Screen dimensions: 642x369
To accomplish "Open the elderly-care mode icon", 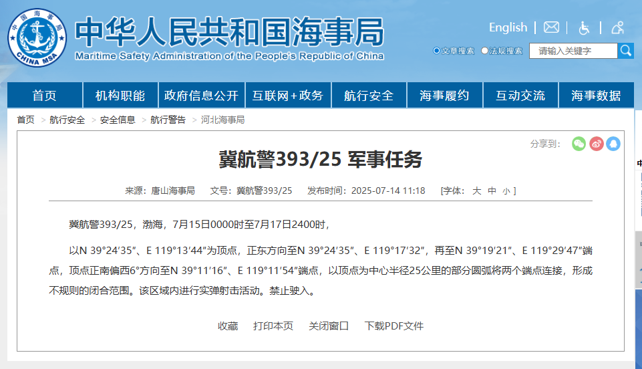I will [617, 27].
